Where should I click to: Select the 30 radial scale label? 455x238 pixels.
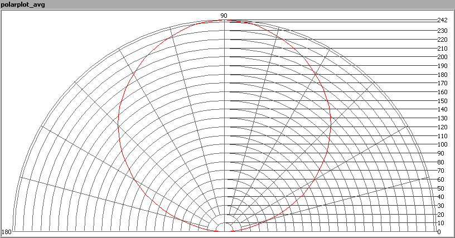[x=441, y=206]
